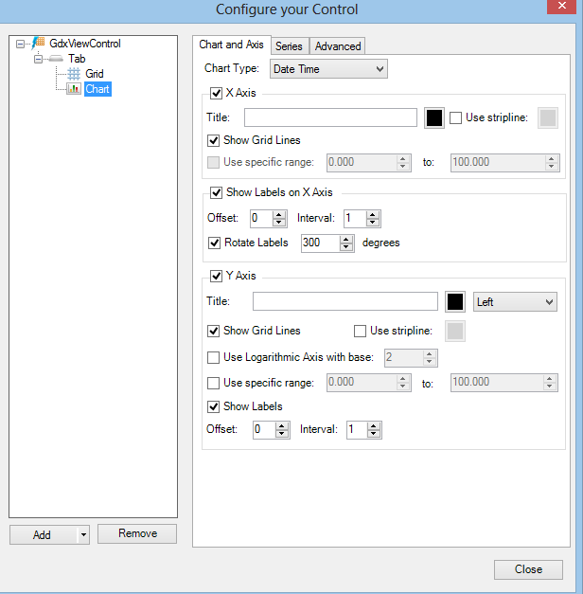Viewport: 583px width, 594px height.
Task: Switch to the Series tab
Action: pos(289,46)
